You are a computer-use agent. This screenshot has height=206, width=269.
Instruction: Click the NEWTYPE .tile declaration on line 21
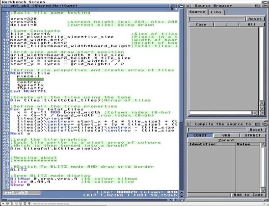pyautogui.click(x=30, y=73)
